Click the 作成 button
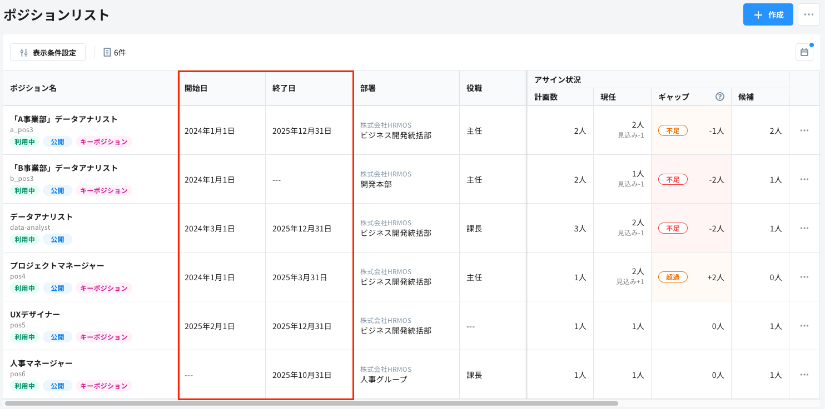The height and width of the screenshot is (409, 825). tap(768, 14)
